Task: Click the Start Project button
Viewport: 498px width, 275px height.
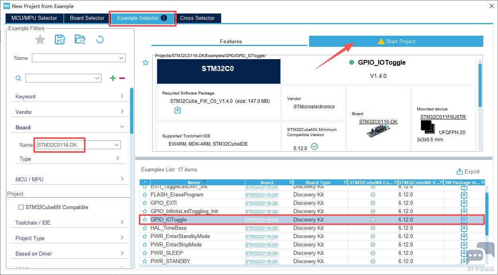Action: [x=396, y=41]
